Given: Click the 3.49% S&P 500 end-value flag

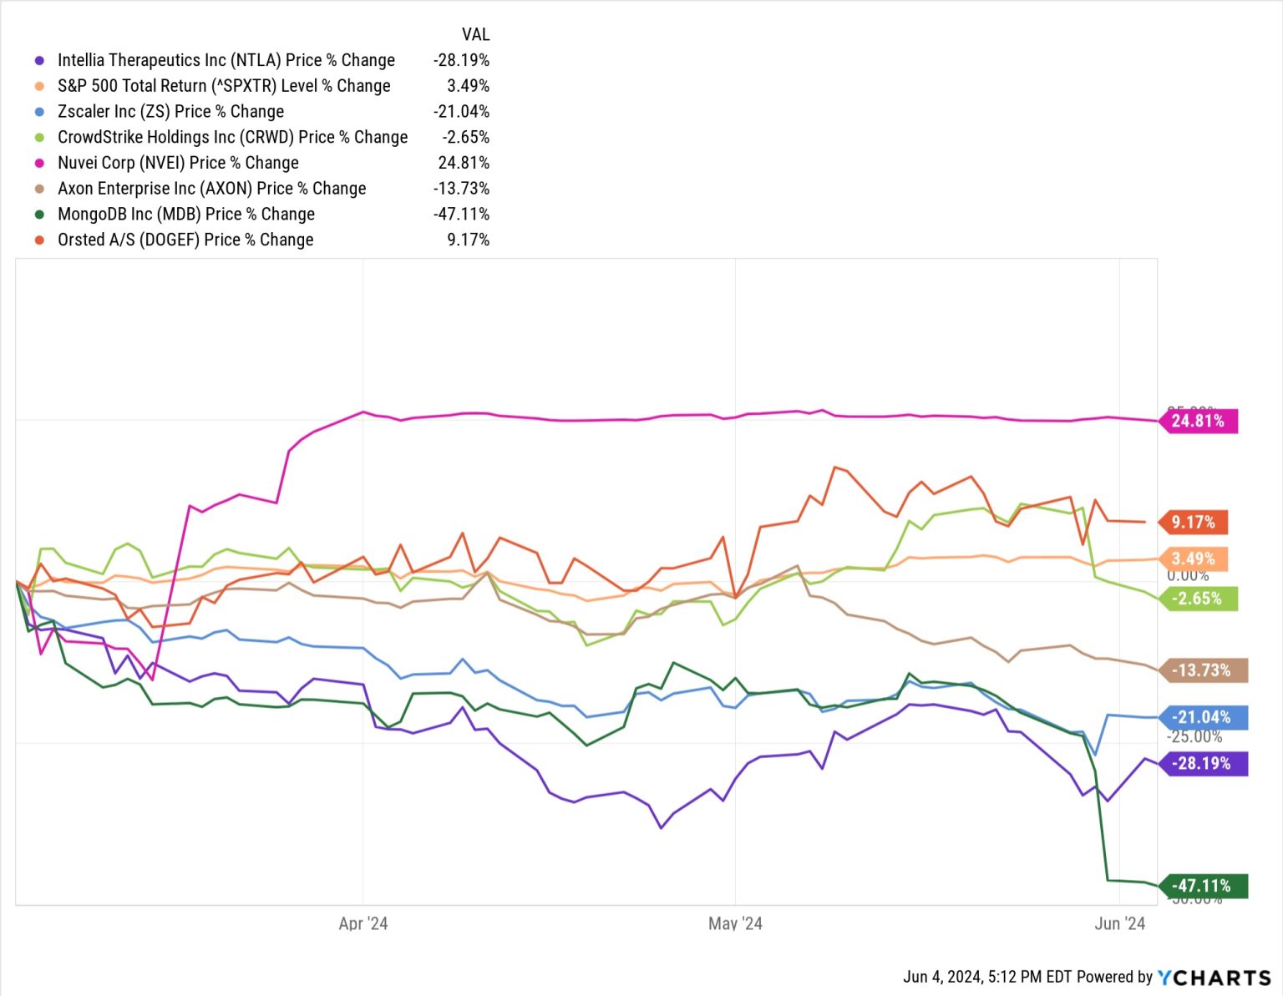Looking at the screenshot, I should (x=1193, y=559).
